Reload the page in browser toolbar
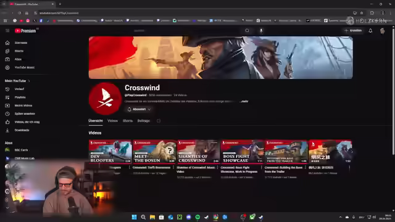395x222 pixels. tap(19, 13)
